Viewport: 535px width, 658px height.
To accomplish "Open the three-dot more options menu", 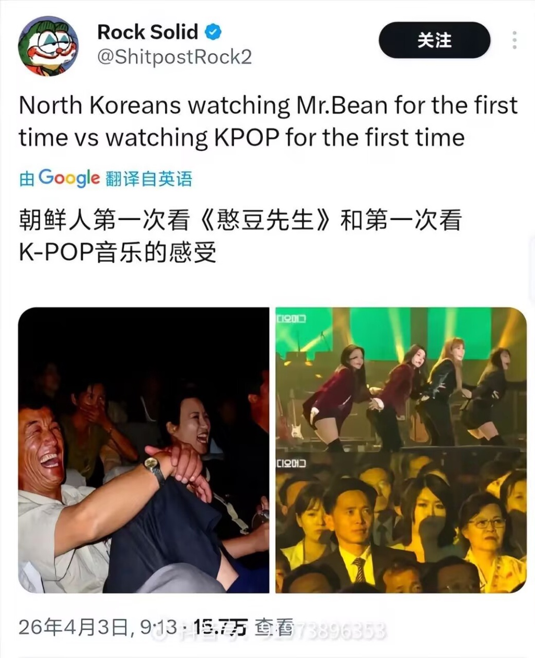I will click(x=515, y=40).
